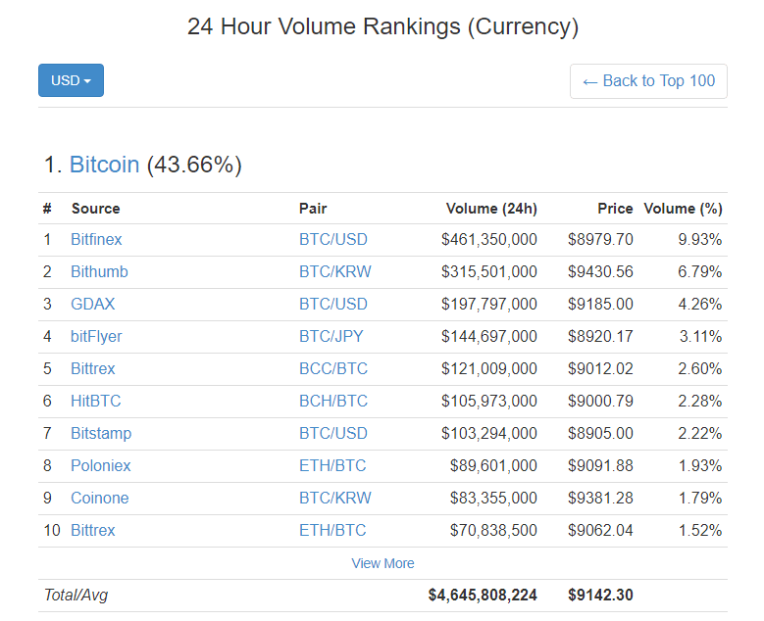This screenshot has height=621, width=764.
Task: Open the Bitcoin heading link
Action: tap(104, 165)
